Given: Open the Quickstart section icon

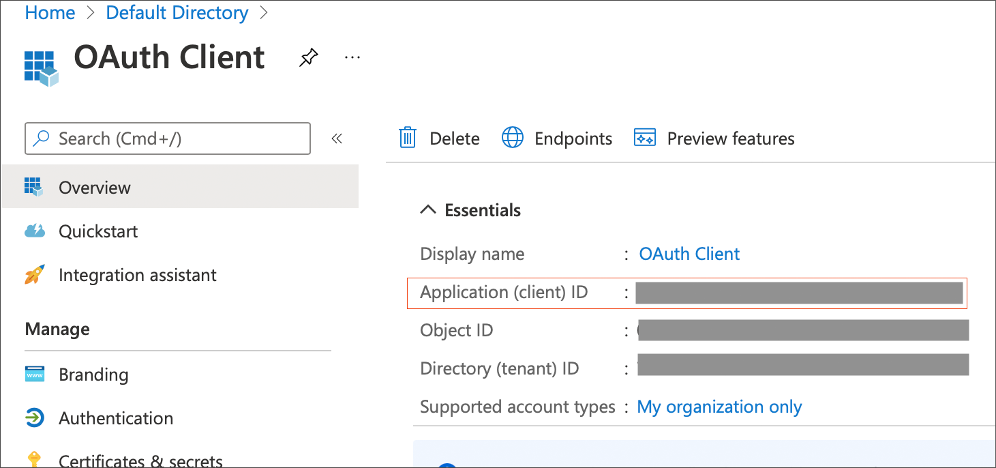Looking at the screenshot, I should pos(33,231).
